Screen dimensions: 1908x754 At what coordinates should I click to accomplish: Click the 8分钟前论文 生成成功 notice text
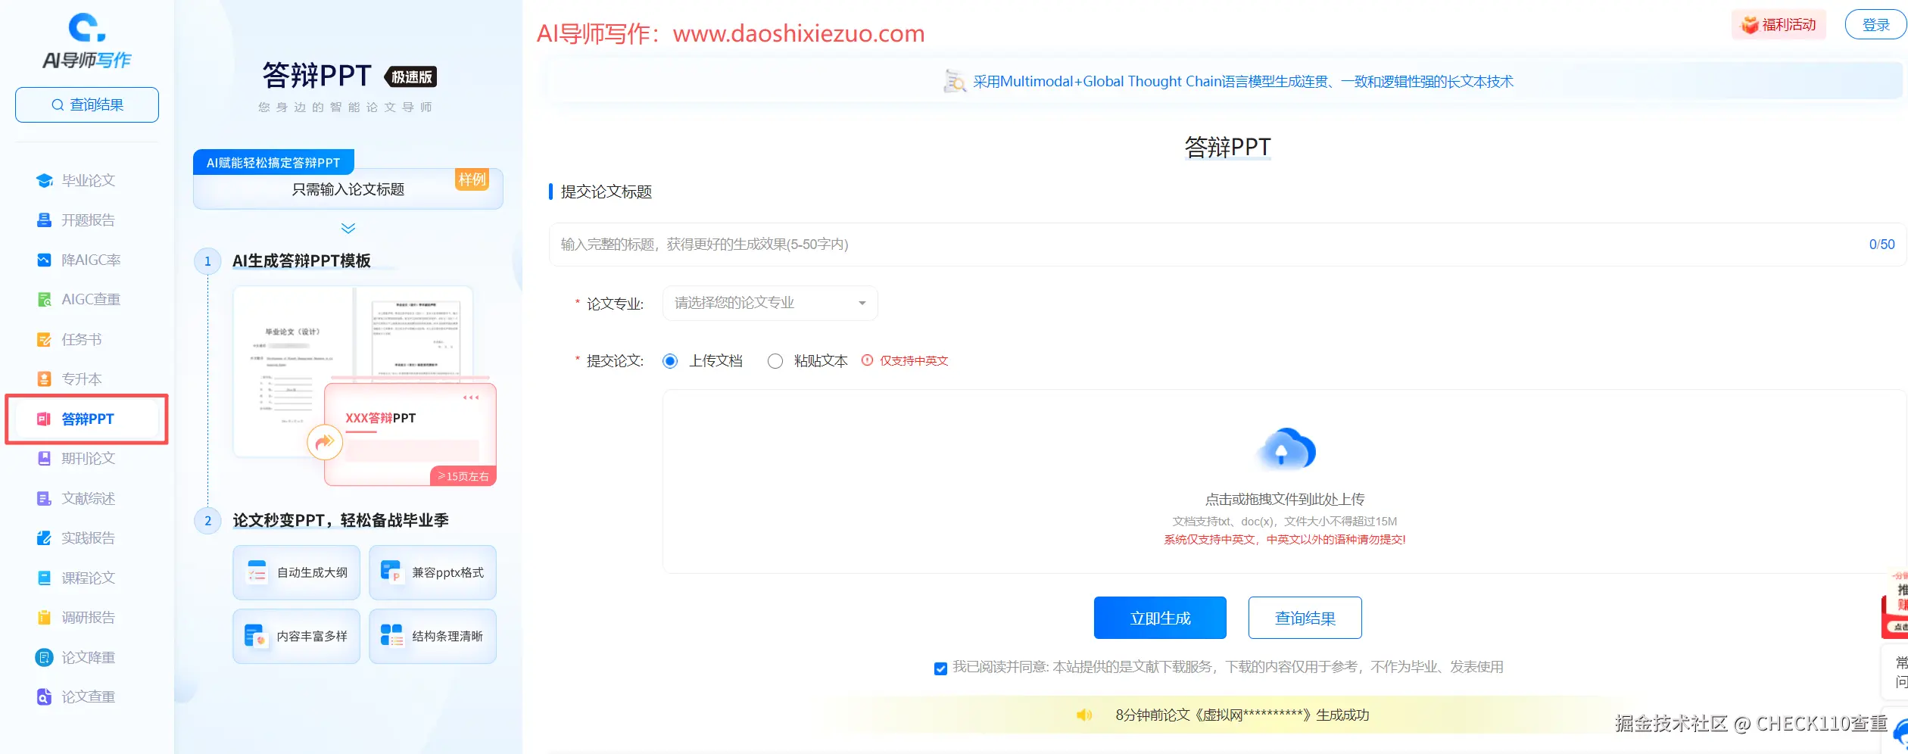click(1242, 715)
